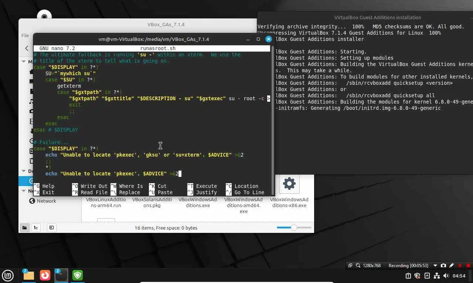Click the recorder window-select icon
This screenshot has width=473, height=283.
(x=350, y=265)
